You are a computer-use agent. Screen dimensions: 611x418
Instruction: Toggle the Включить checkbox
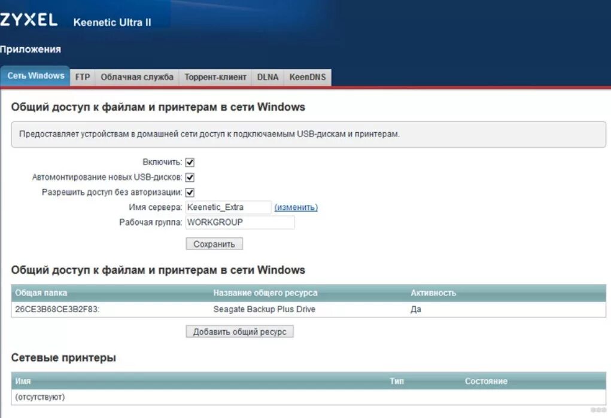click(x=190, y=163)
